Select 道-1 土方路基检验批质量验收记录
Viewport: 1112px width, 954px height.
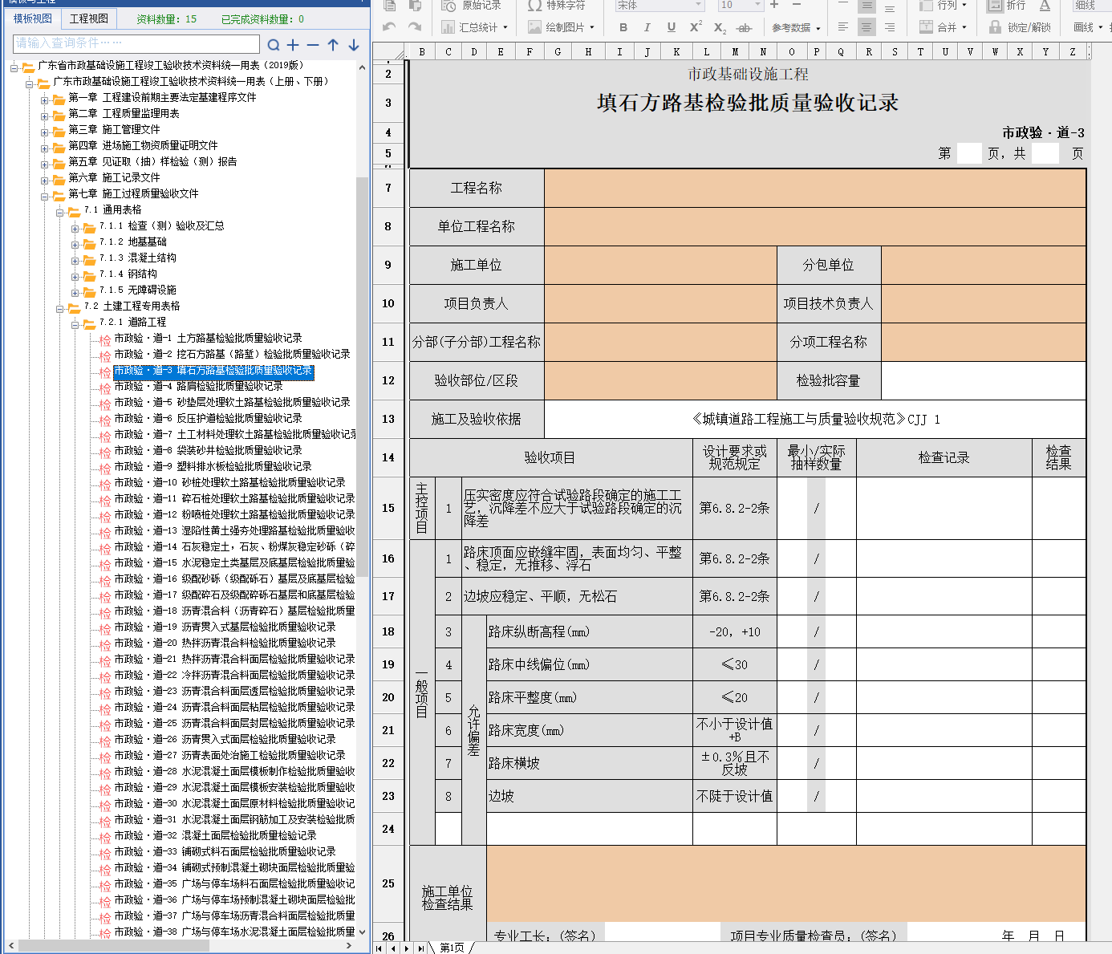(208, 338)
